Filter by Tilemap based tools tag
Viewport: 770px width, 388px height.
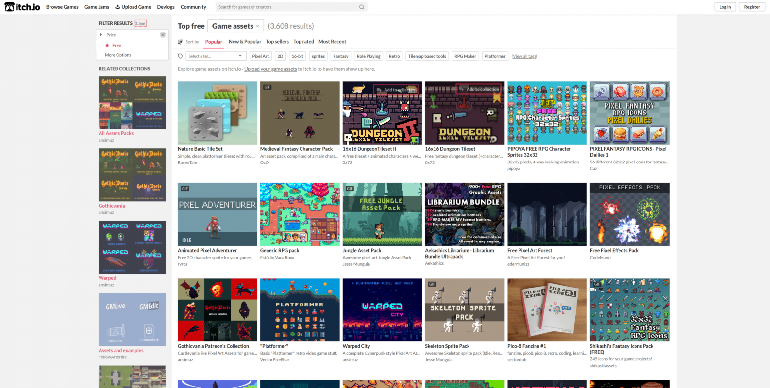[x=427, y=56]
